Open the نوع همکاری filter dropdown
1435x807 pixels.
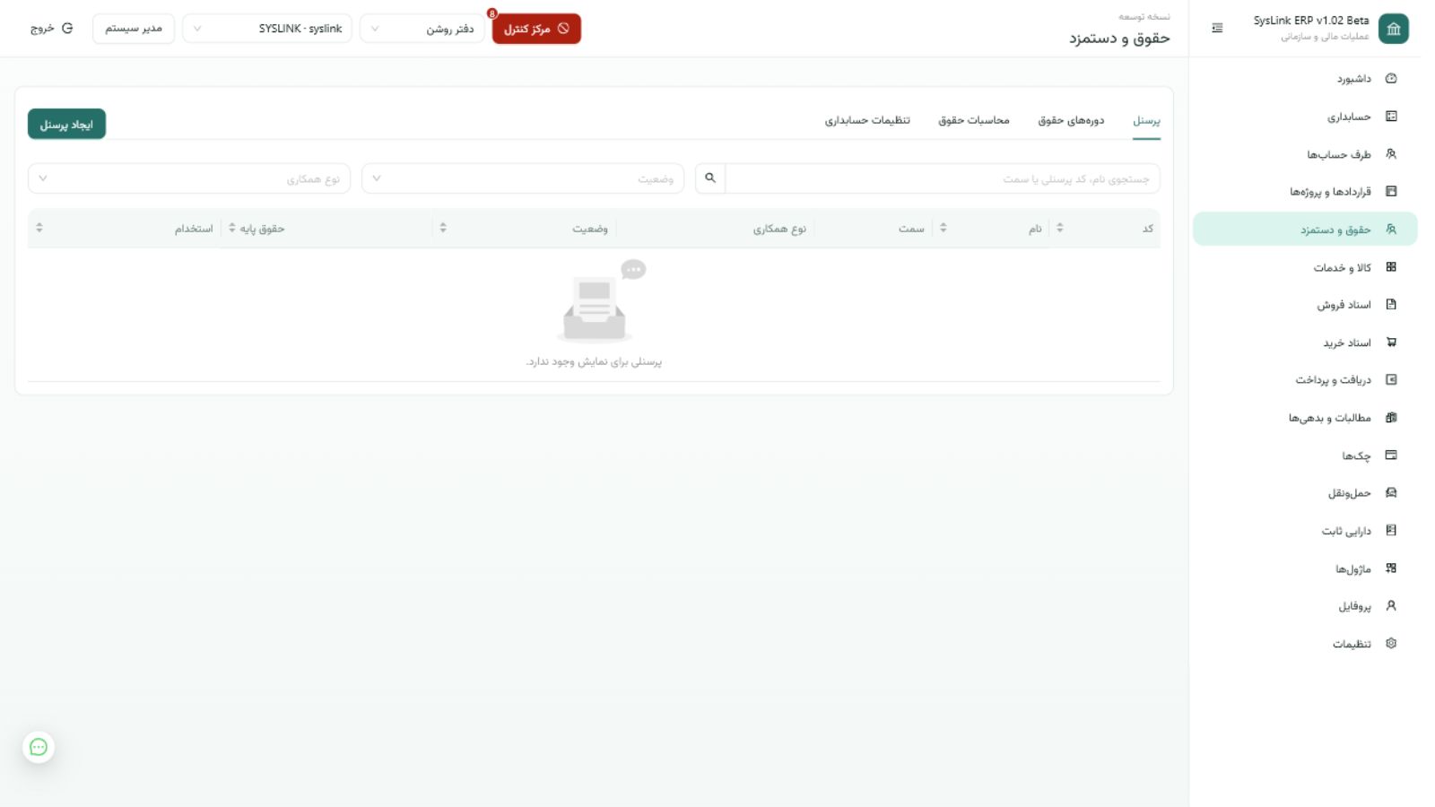189,178
